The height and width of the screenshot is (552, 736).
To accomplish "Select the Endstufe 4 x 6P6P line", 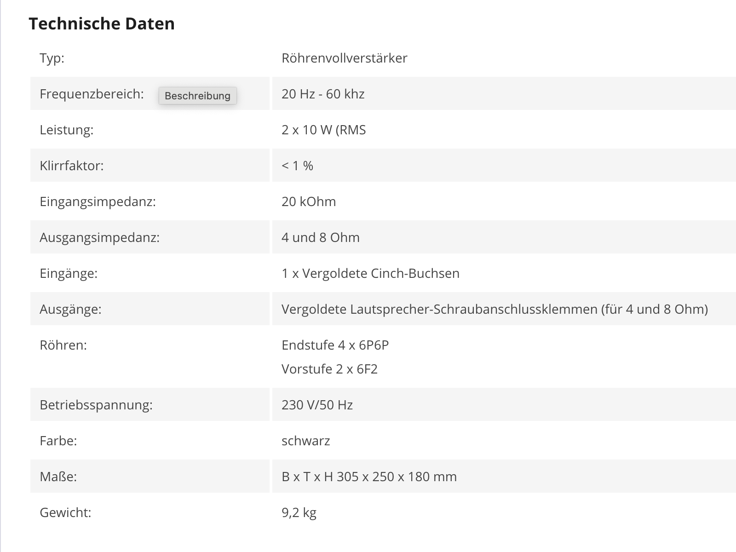I will tap(335, 345).
